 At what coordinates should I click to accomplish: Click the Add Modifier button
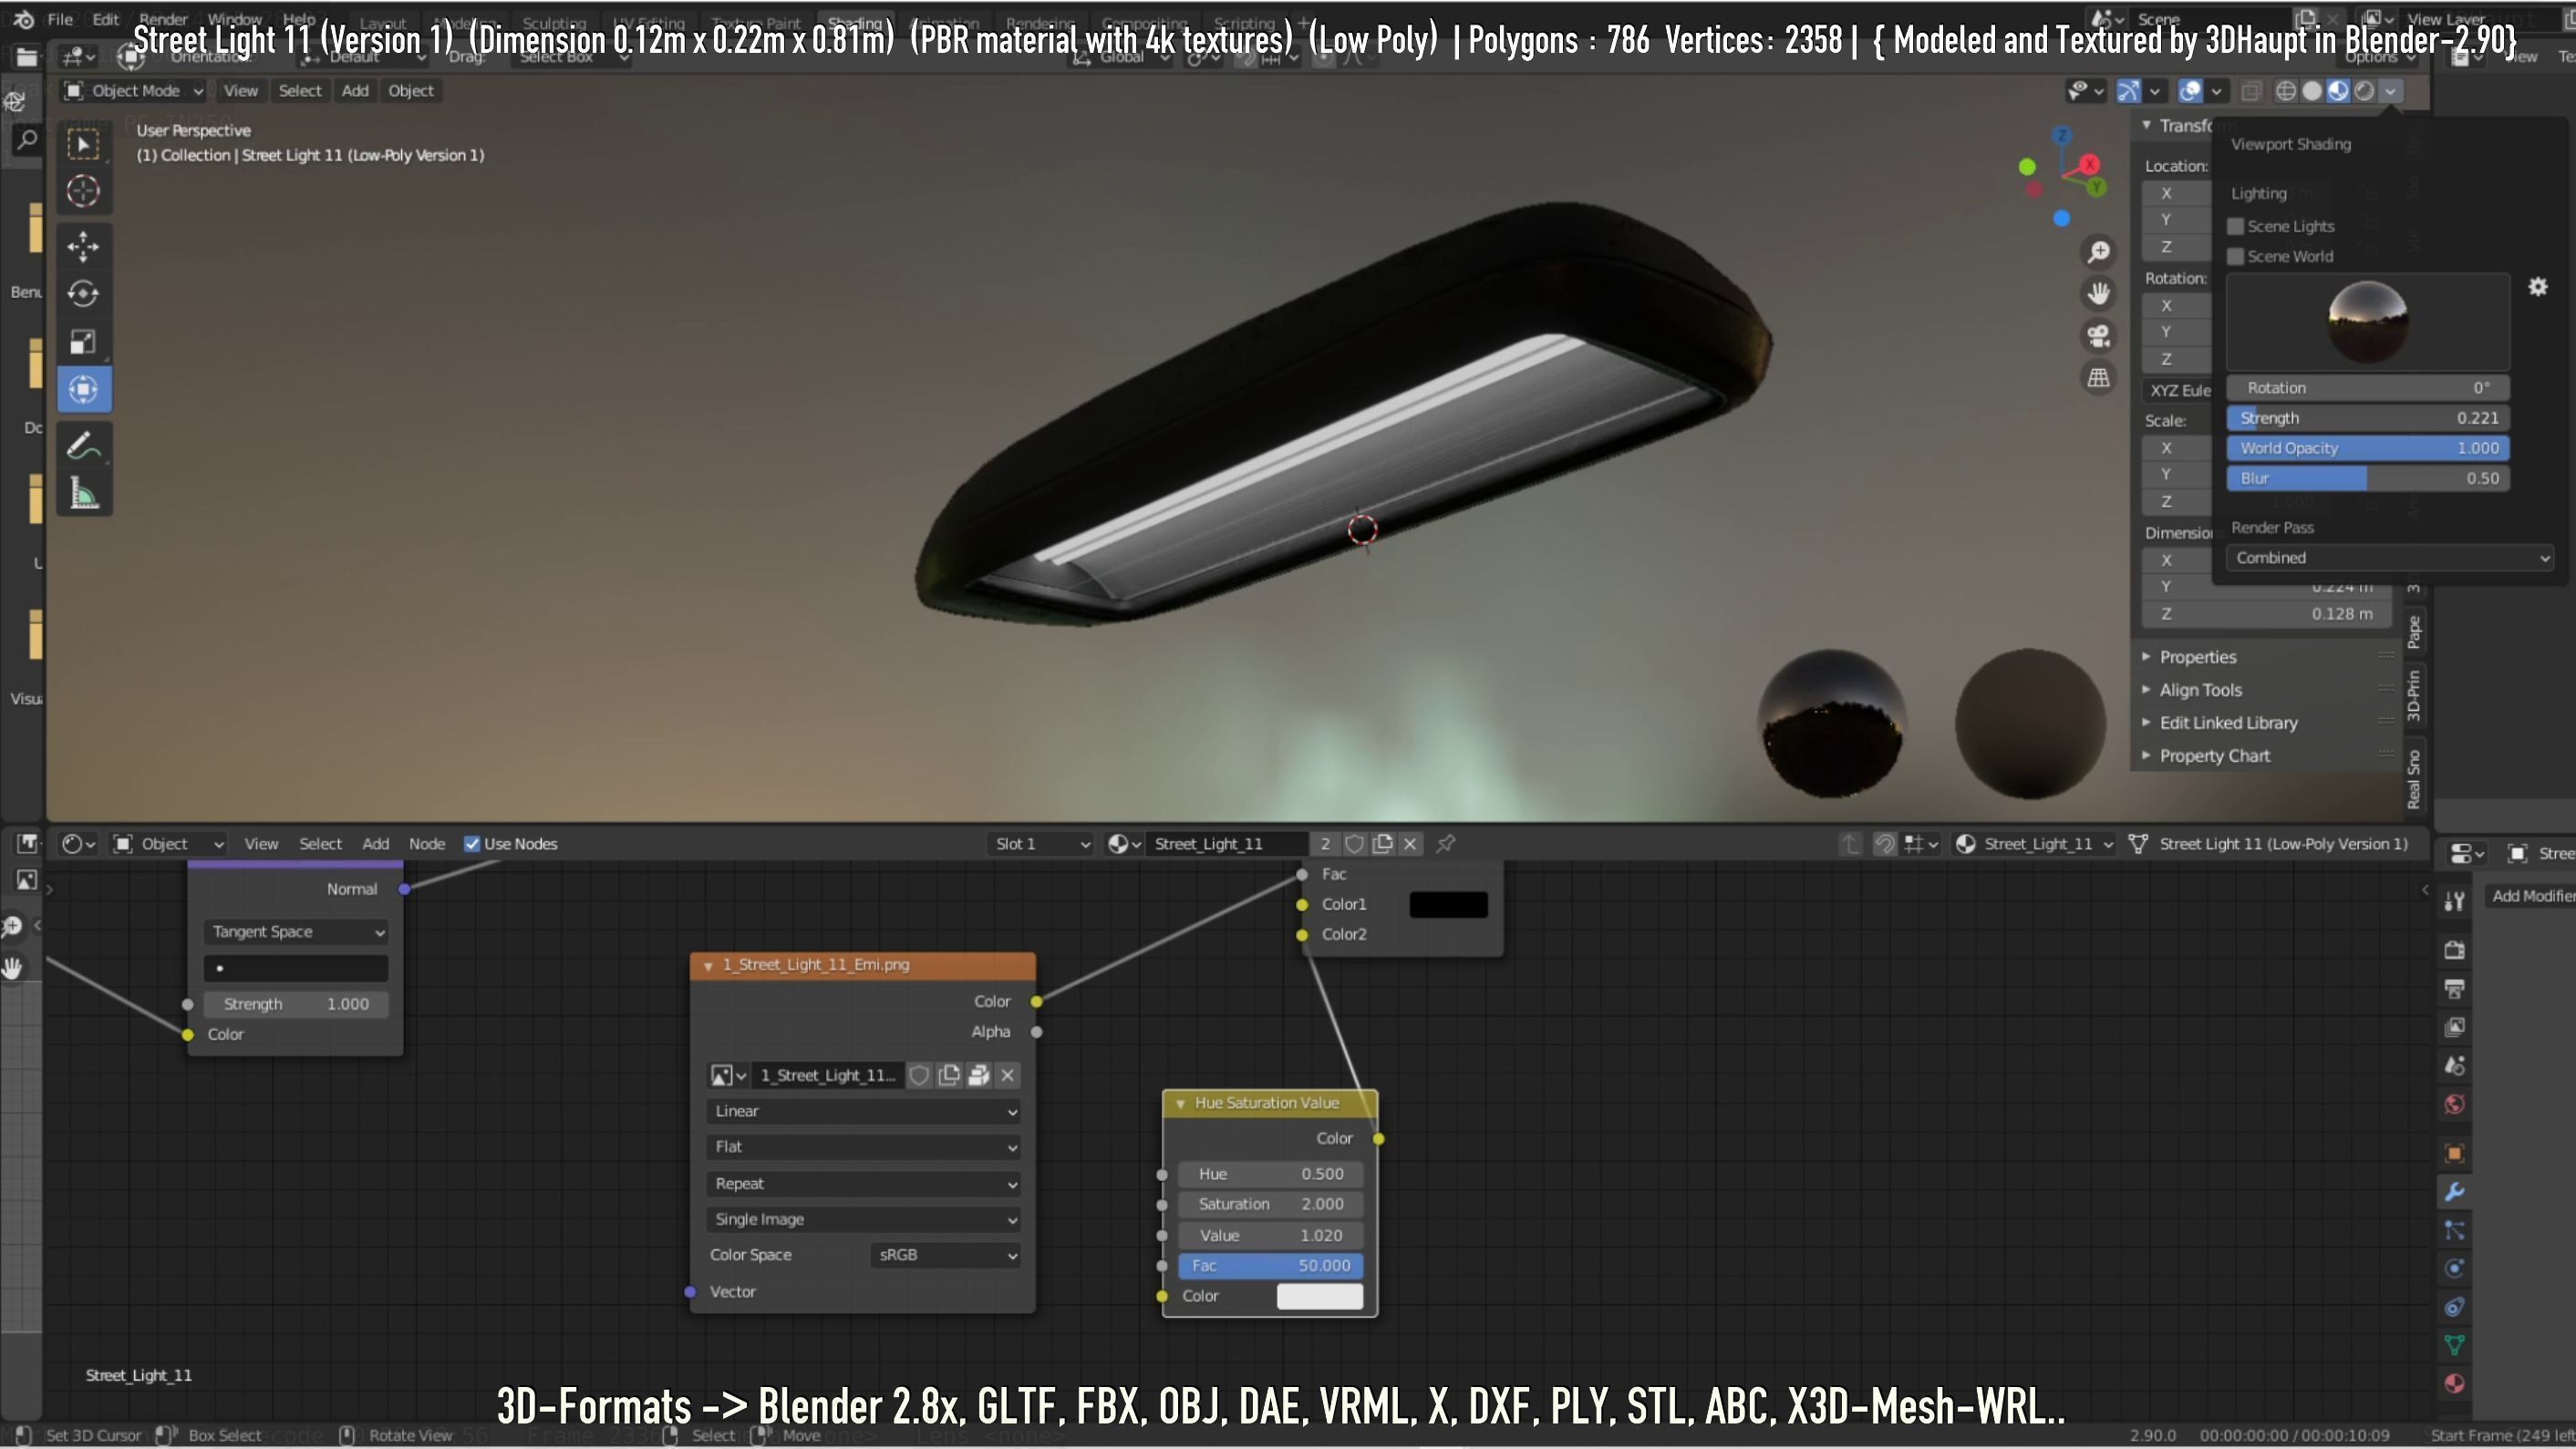point(2530,897)
